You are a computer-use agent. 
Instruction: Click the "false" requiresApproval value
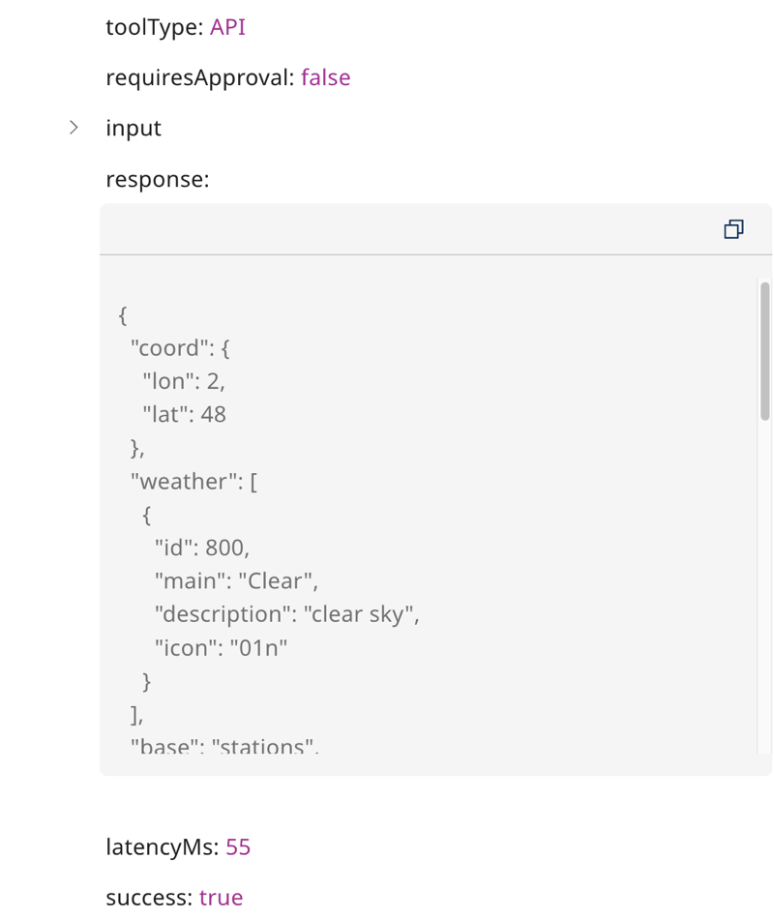[x=325, y=77]
